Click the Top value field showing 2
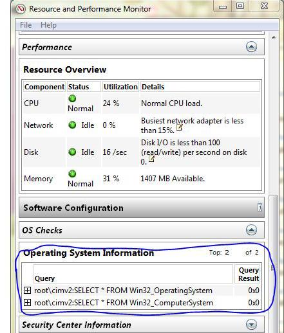Viewport: 284px width, 333px height. click(x=227, y=253)
